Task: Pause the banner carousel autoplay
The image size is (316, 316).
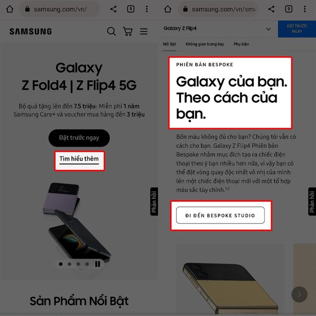Action: [98, 264]
